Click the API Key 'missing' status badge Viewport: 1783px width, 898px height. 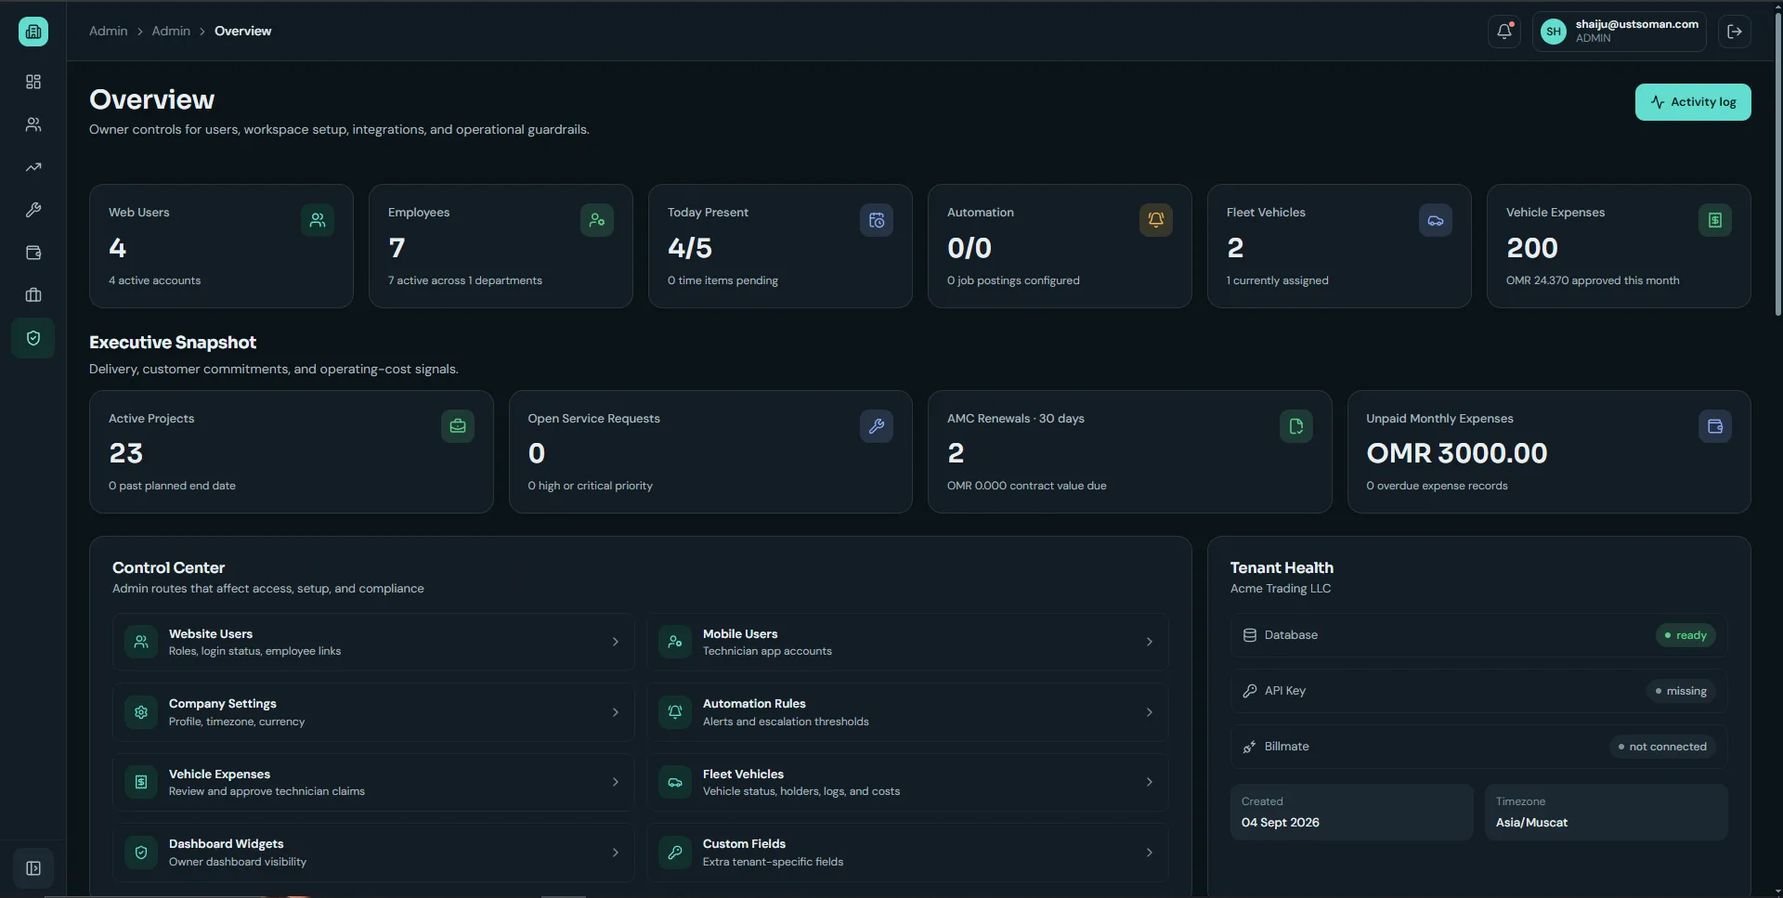pos(1681,691)
